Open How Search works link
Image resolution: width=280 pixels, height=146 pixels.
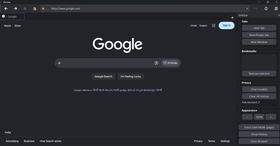point(50,141)
